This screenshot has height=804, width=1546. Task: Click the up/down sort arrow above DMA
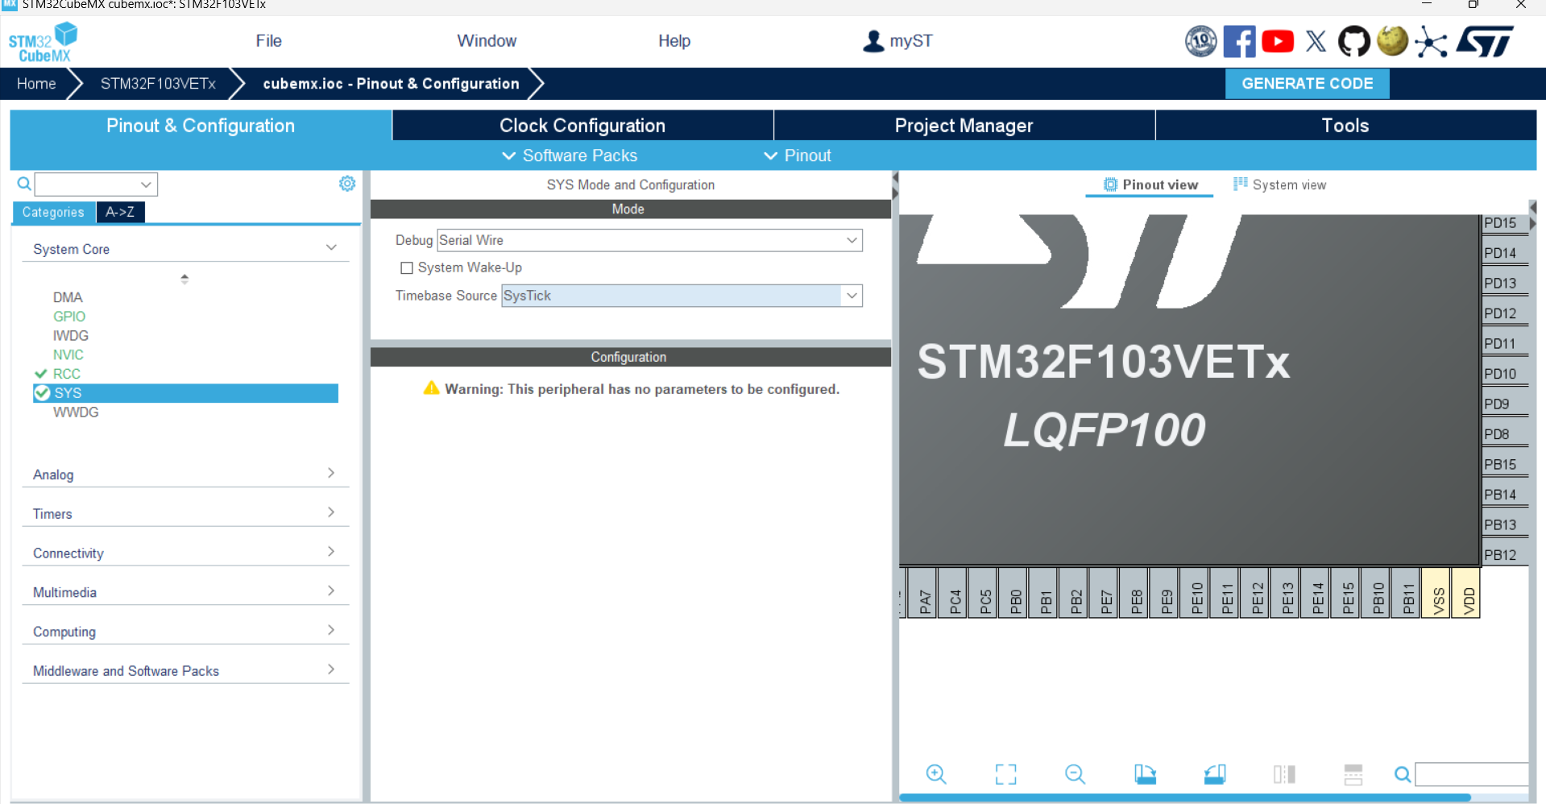[184, 279]
